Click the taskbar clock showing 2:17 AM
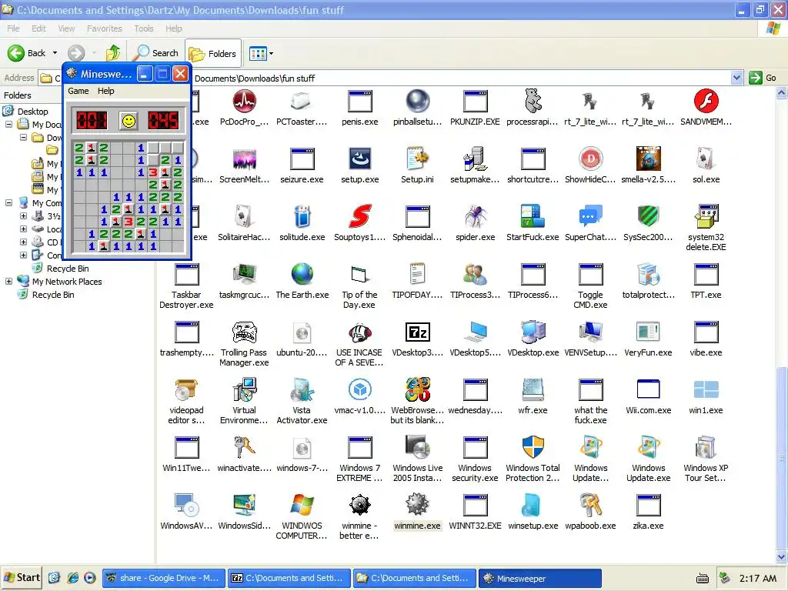Image resolution: width=788 pixels, height=591 pixels. coord(757,579)
